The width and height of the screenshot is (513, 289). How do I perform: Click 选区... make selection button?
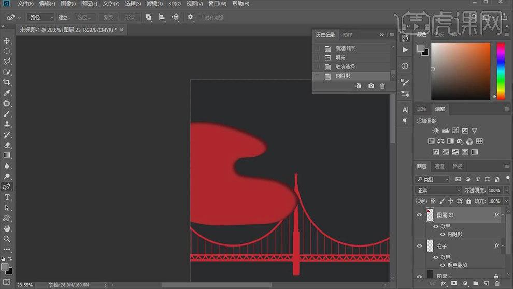85,17
